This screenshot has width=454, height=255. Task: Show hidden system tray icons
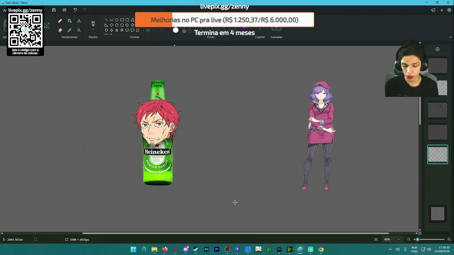tap(390, 249)
